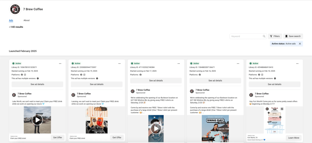Screen dimensions: 312x143
Task: Click the search magnifier icon in Keyword field
Action: tap(264, 36)
